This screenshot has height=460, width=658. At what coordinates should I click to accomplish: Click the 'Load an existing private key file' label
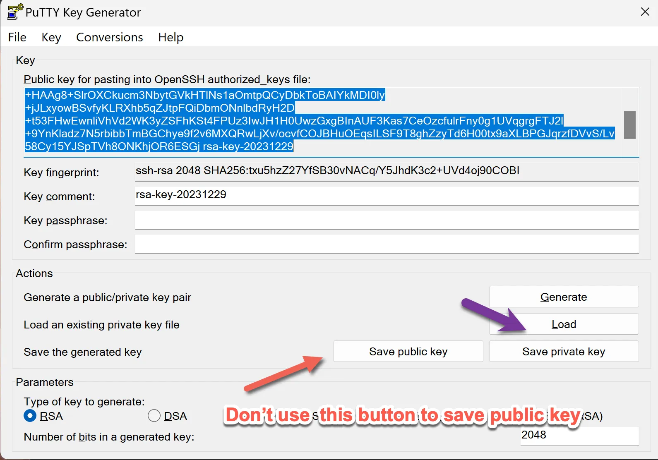[101, 325]
